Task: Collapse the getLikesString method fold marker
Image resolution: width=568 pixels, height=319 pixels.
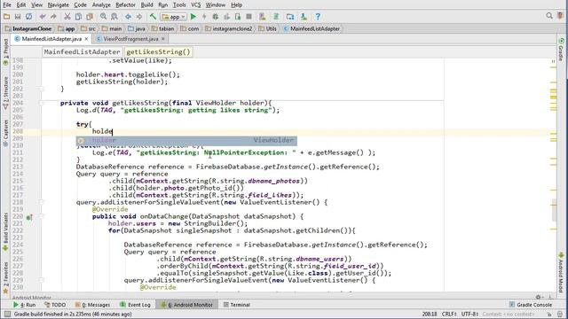Action: pyautogui.click(x=42, y=103)
